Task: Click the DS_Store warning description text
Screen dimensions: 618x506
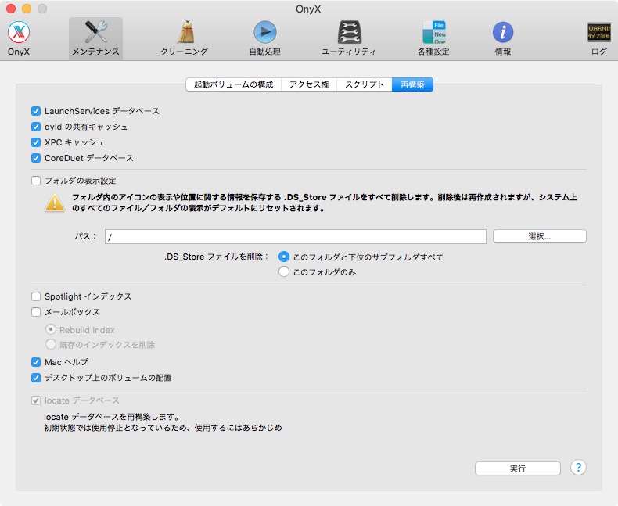Action: pos(325,203)
